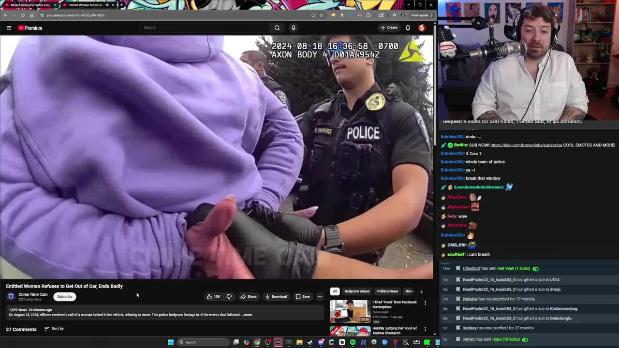
Task: Focus the YouTube search field
Action: [206, 28]
